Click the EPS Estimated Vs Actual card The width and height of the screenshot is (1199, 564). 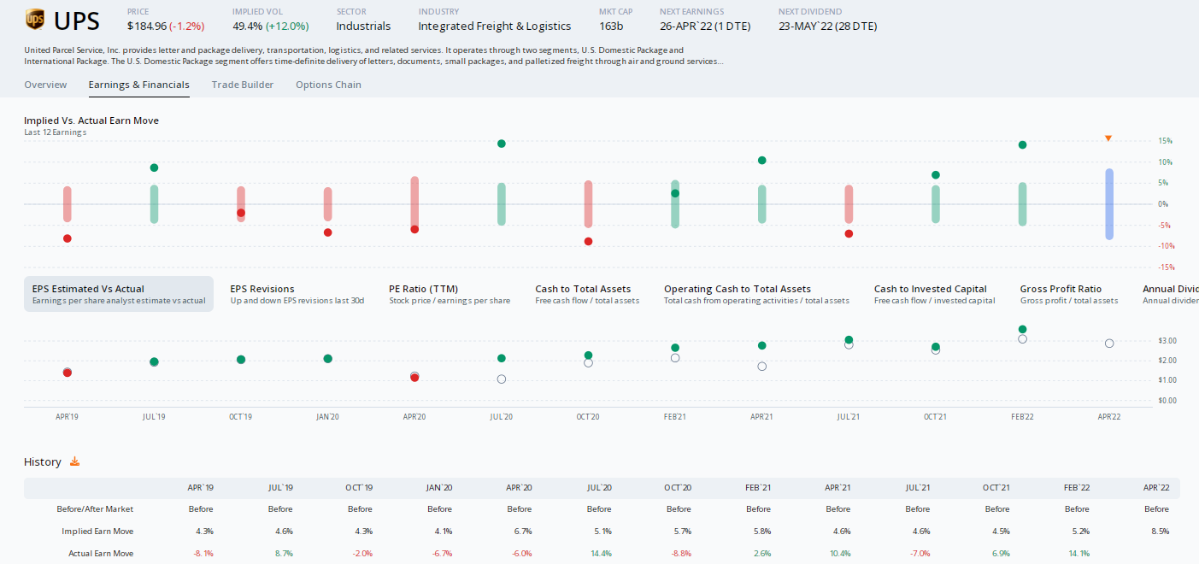coord(118,293)
